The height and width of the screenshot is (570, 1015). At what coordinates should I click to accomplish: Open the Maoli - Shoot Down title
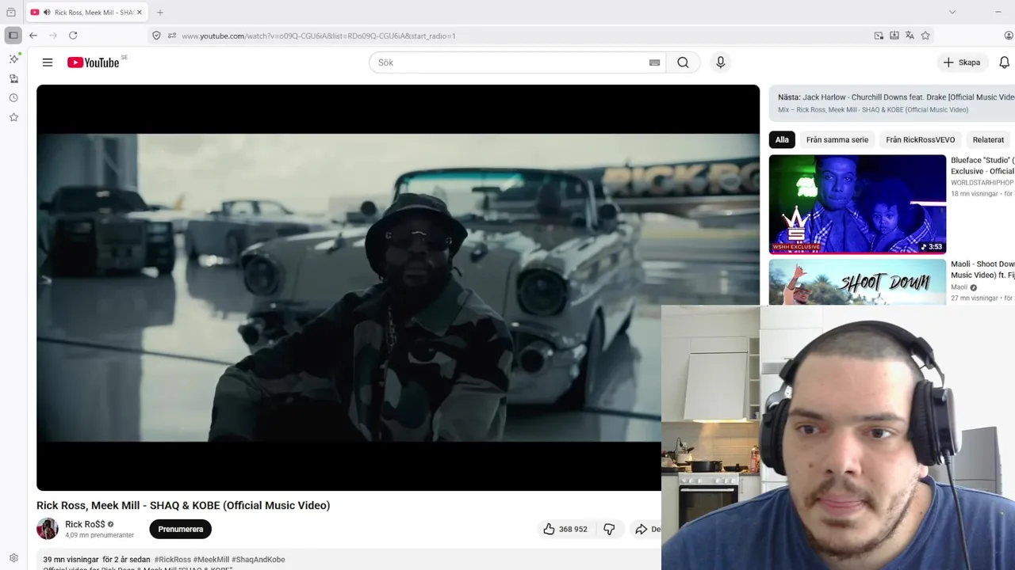tap(982, 269)
